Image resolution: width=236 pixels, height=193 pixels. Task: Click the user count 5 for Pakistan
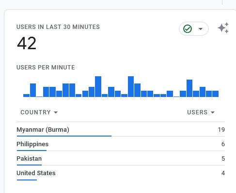223,159
